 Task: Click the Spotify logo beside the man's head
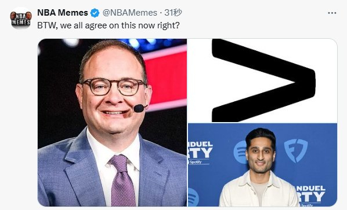[x=240, y=152]
